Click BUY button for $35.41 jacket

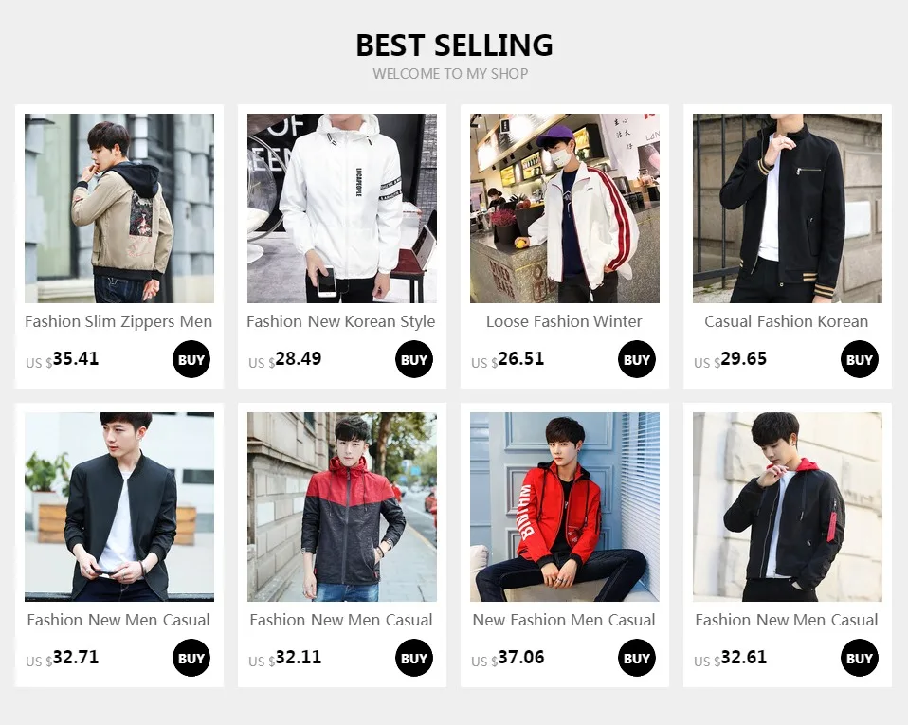point(191,359)
